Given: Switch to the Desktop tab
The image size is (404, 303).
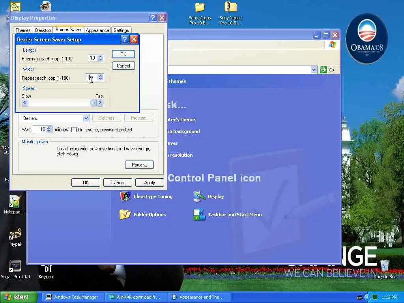Looking at the screenshot, I should tap(43, 30).
